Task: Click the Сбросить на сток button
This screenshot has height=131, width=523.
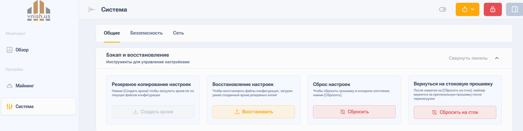Action: (455, 112)
